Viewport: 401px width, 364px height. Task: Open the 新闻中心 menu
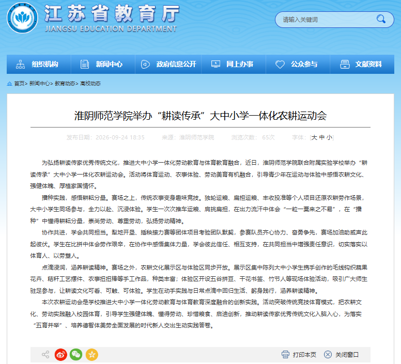pyautogui.click(x=103, y=64)
